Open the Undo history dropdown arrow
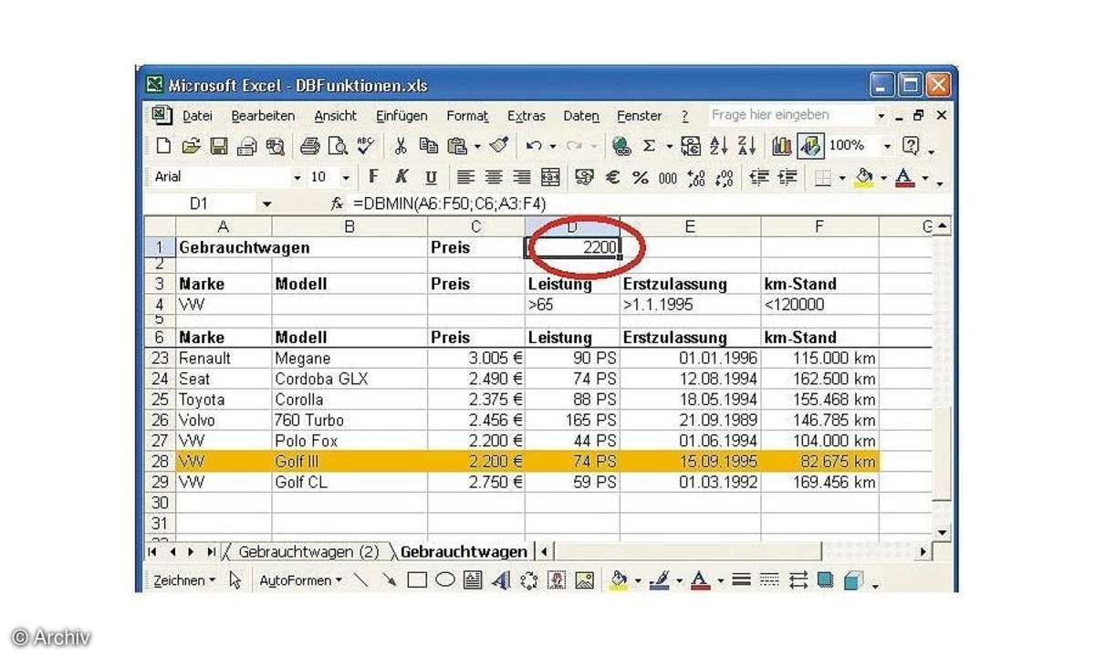The width and height of the screenshot is (1095, 657). pyautogui.click(x=554, y=146)
